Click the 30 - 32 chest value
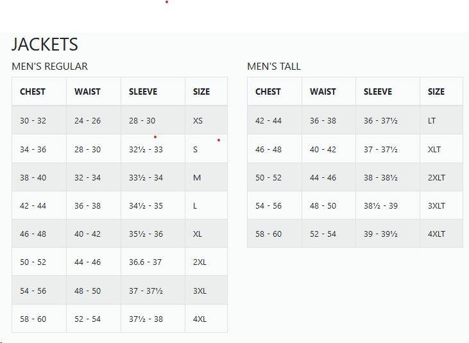This screenshot has width=469, height=343. point(33,121)
